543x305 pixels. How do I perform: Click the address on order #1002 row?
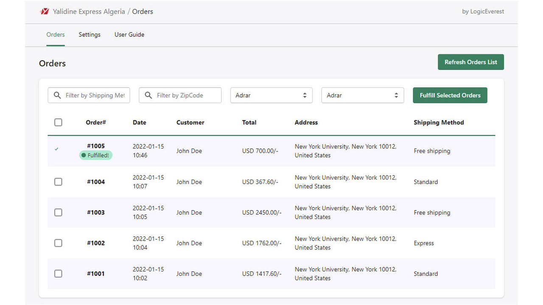pyautogui.click(x=346, y=243)
